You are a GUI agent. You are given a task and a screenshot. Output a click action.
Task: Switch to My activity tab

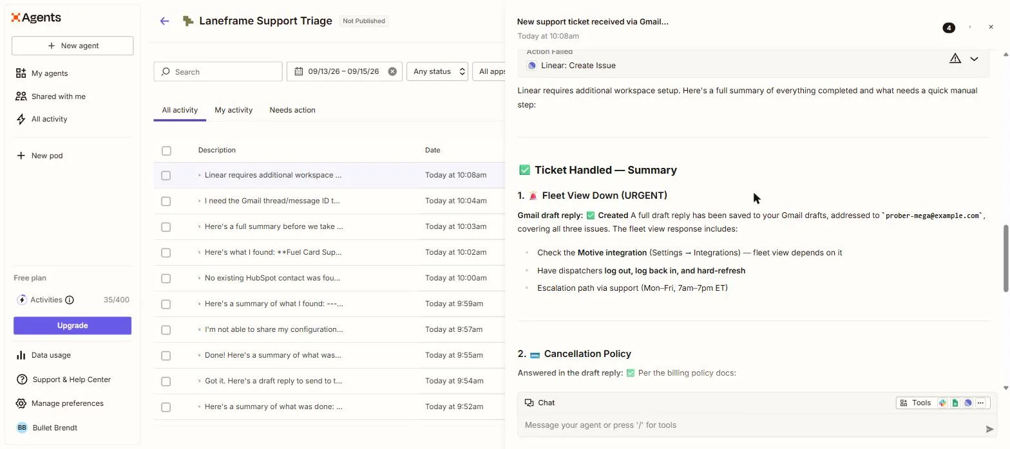point(233,110)
